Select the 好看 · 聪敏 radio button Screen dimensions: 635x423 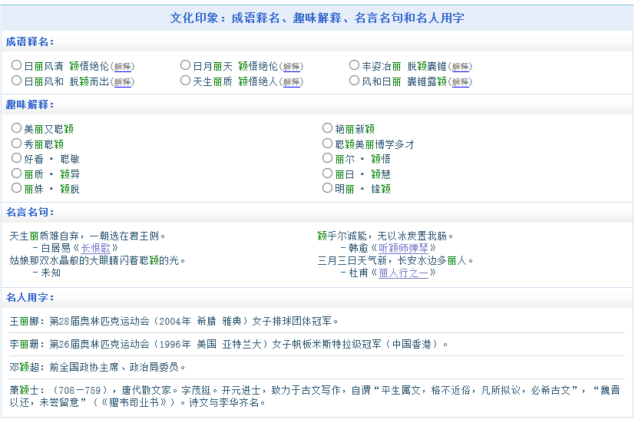[x=17, y=158]
